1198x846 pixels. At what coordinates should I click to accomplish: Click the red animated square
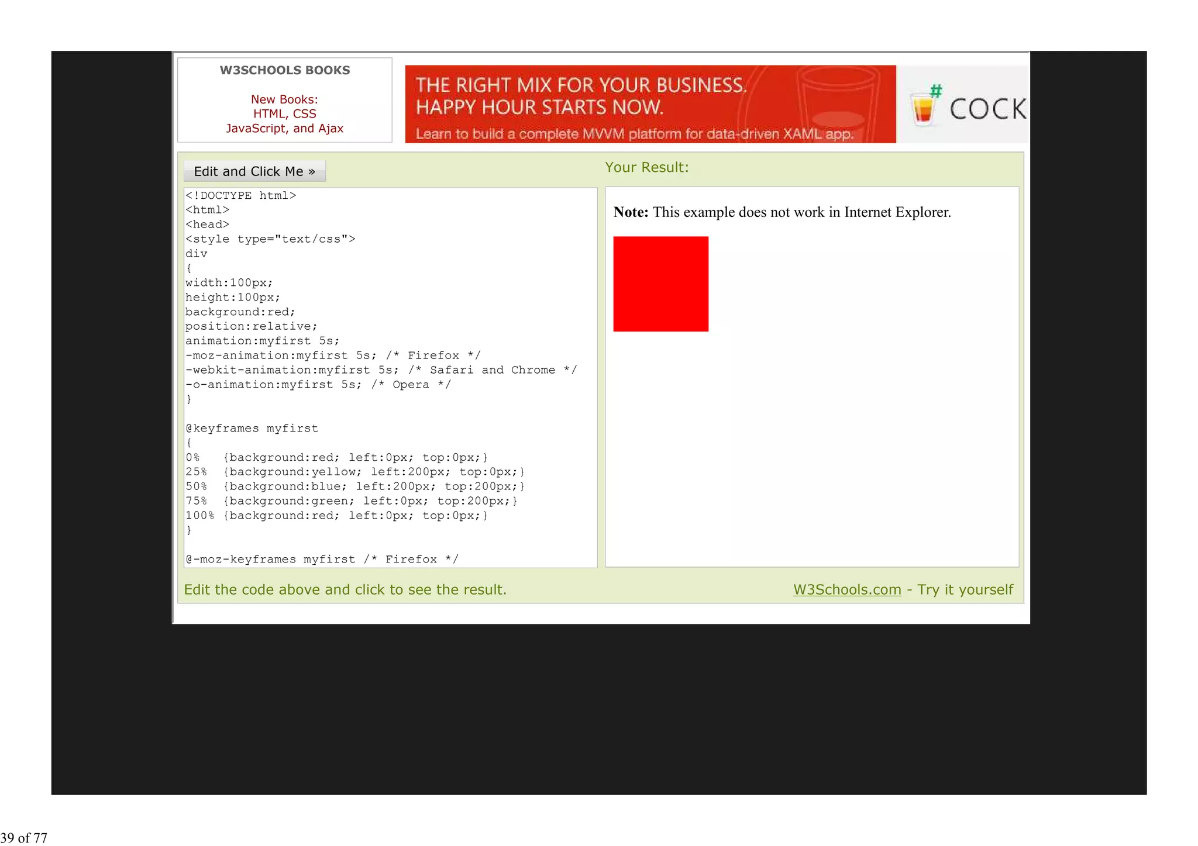660,284
